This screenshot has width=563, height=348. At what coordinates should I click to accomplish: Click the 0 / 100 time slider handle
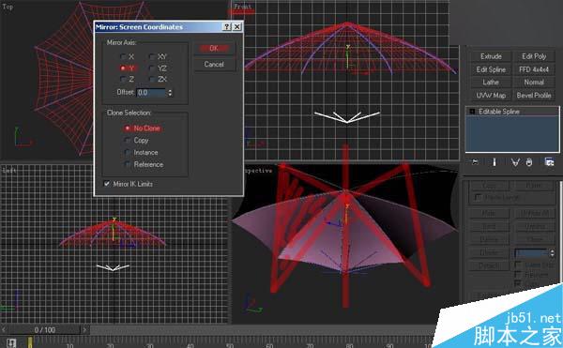click(44, 329)
